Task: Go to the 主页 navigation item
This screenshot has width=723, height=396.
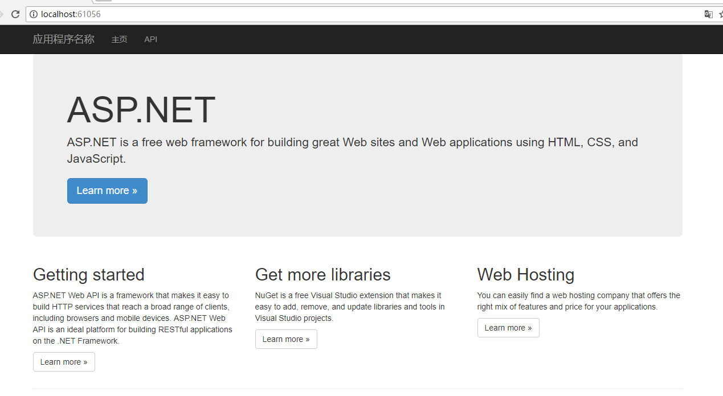Action: pyautogui.click(x=119, y=39)
